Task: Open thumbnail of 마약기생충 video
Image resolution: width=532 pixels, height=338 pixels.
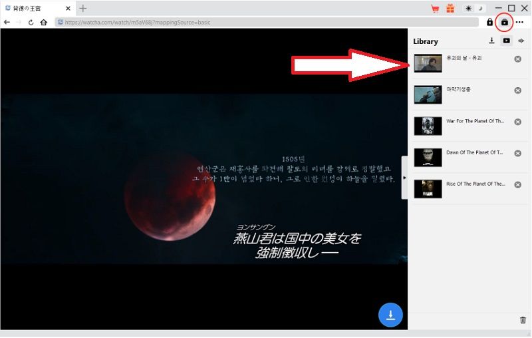Action: (428, 94)
